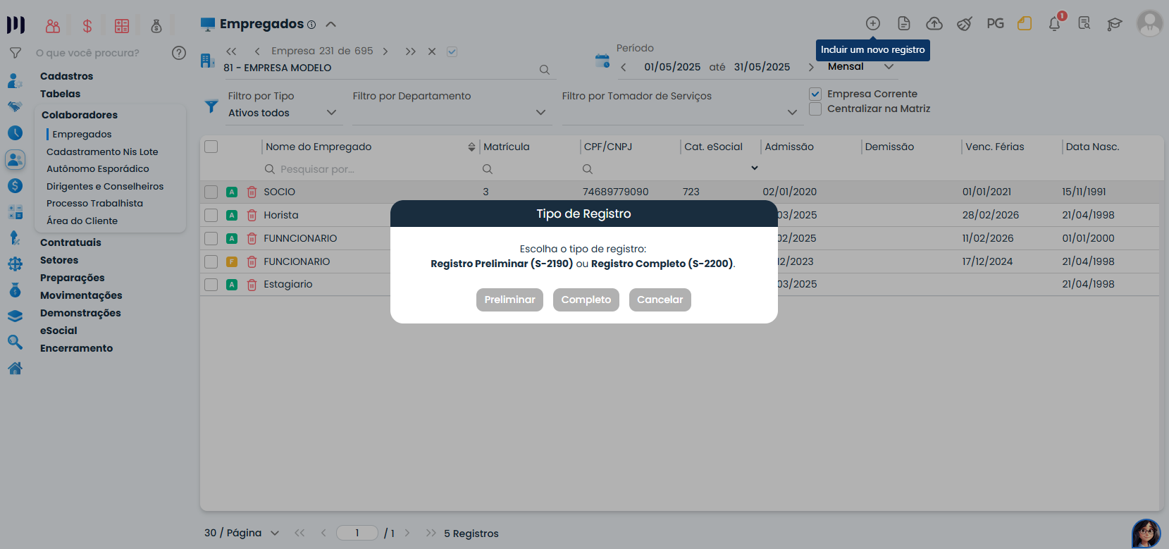The width and height of the screenshot is (1169, 549).
Task: Go back to the previous period
Action: tap(624, 68)
